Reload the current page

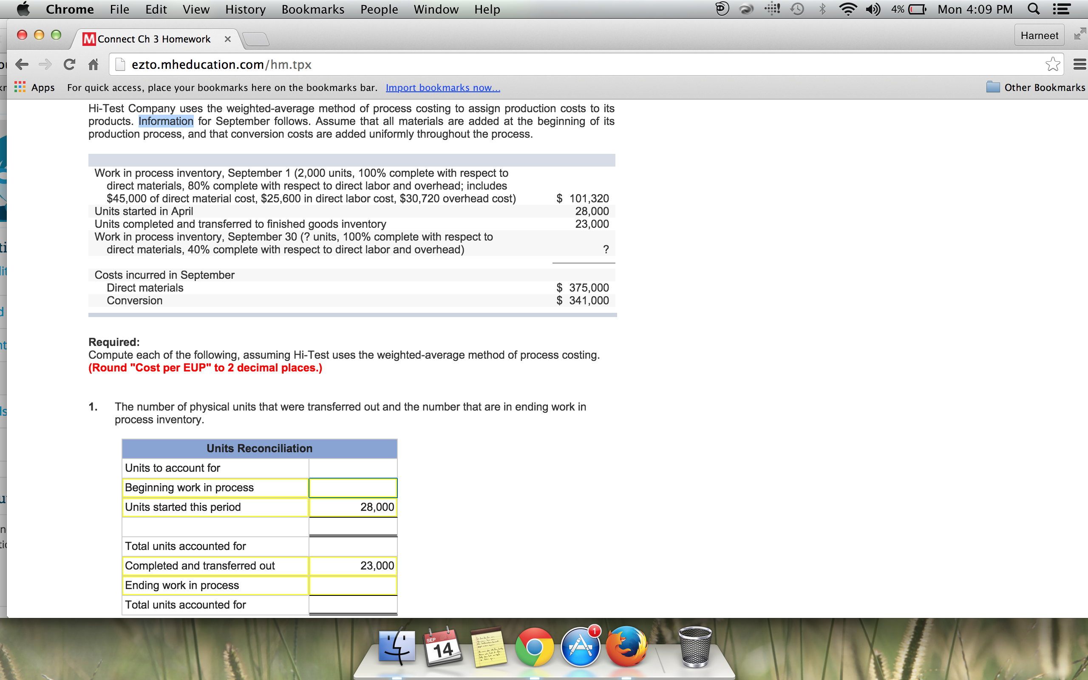pos(69,65)
